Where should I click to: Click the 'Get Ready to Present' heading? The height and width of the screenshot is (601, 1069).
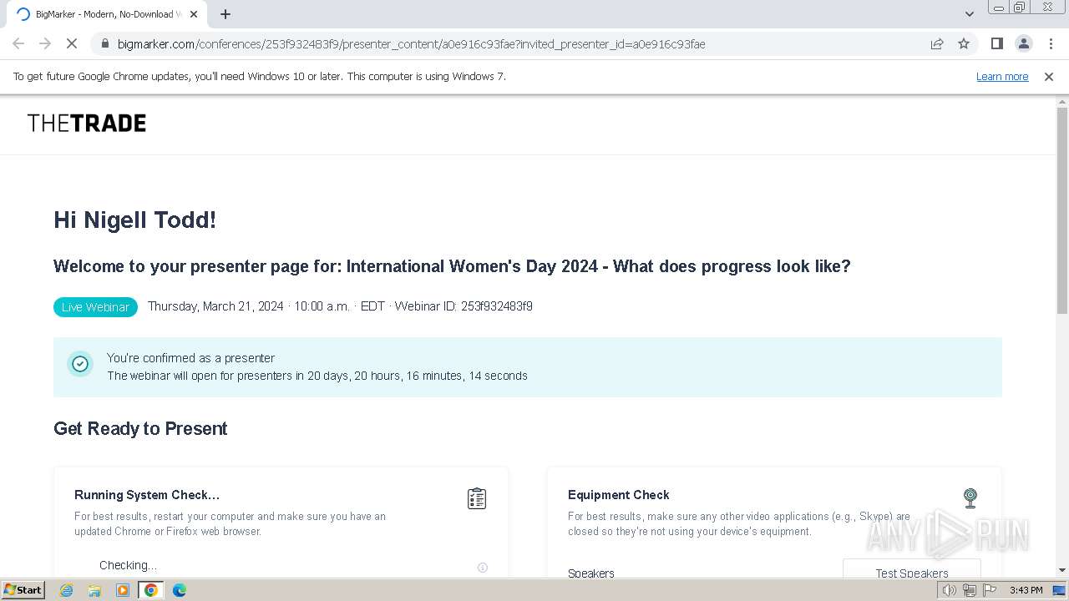pyautogui.click(x=140, y=429)
